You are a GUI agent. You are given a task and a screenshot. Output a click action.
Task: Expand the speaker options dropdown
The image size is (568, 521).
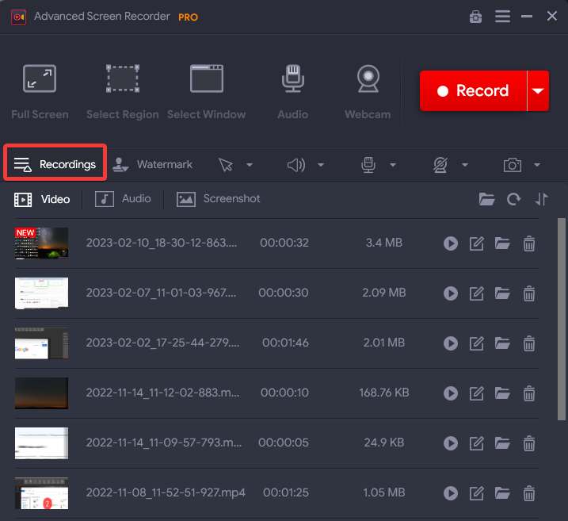click(321, 165)
